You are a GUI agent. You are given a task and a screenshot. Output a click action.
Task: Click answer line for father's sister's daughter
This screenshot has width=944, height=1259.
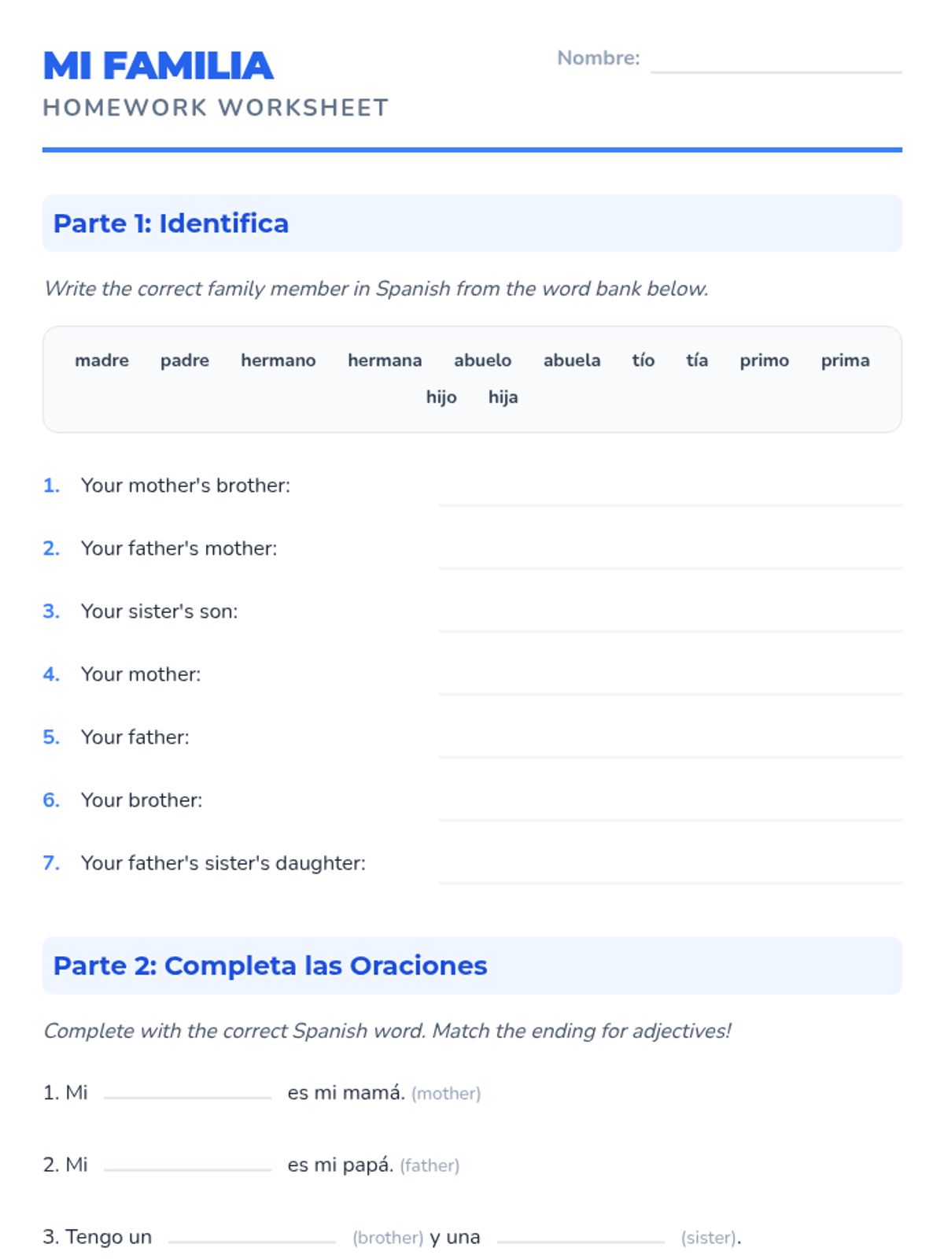[x=669, y=869]
